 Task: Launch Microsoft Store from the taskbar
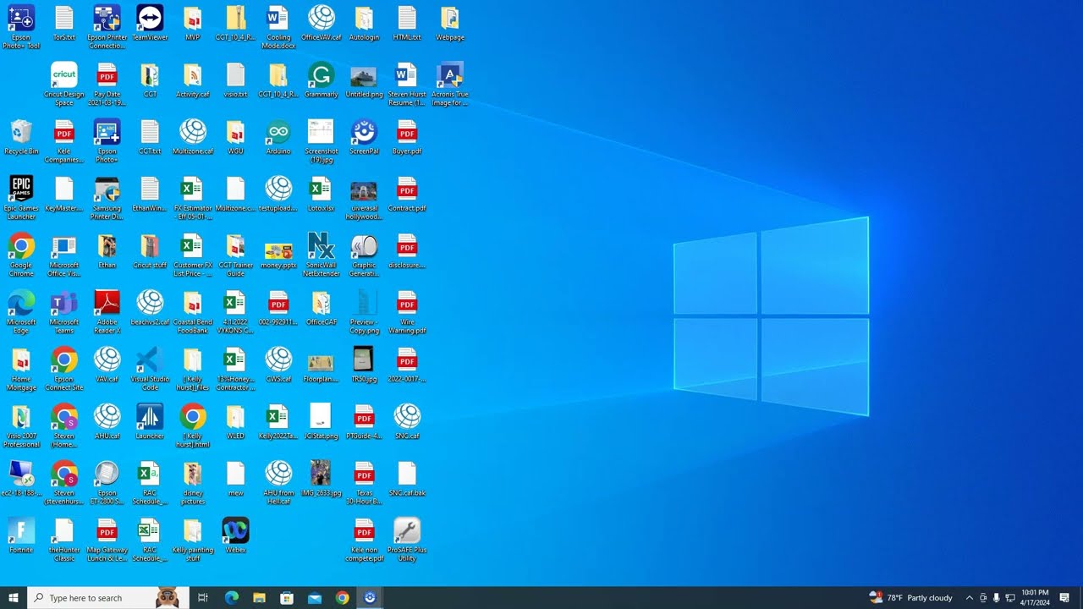click(287, 598)
